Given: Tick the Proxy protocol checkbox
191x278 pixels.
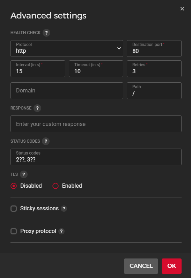Looking at the screenshot, I should (x=14, y=231).
